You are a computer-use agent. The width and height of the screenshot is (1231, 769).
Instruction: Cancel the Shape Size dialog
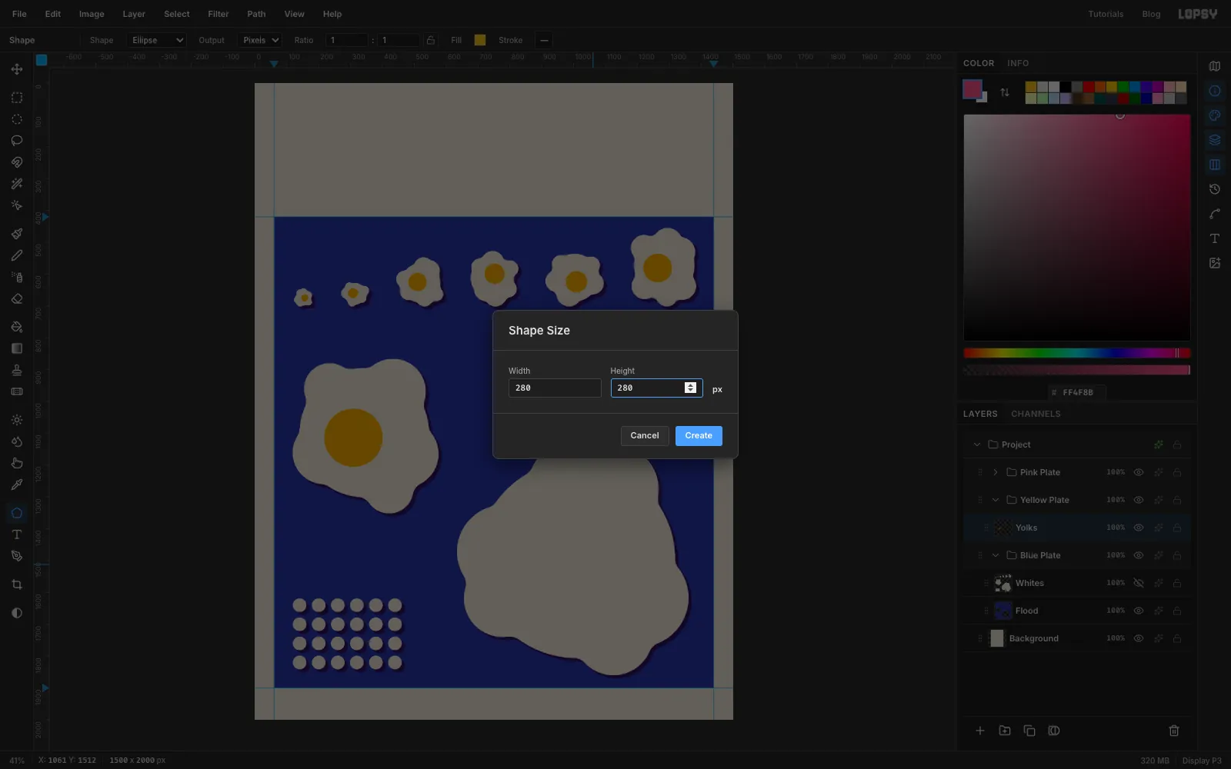click(645, 436)
